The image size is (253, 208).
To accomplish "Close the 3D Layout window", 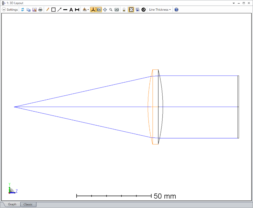I will (x=249, y=3).
